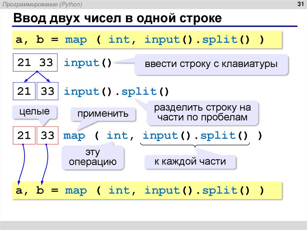307x230 pixels.
Task: Select the callout "к каждой части"
Action: click(190, 162)
